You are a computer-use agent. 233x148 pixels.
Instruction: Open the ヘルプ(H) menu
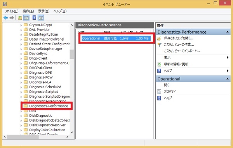[x=60, y=11]
